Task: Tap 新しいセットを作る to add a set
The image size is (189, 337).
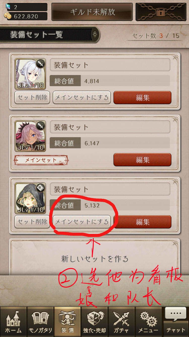Action: click(95, 259)
